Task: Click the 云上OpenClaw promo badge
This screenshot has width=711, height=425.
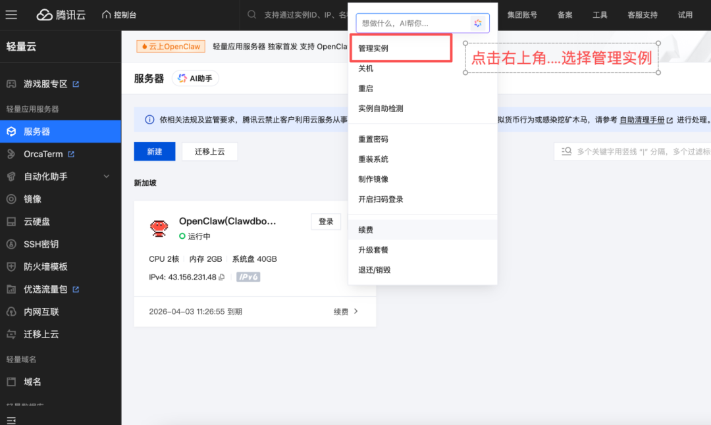Action: [171, 47]
